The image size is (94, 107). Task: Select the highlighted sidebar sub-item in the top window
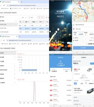point(9,24)
